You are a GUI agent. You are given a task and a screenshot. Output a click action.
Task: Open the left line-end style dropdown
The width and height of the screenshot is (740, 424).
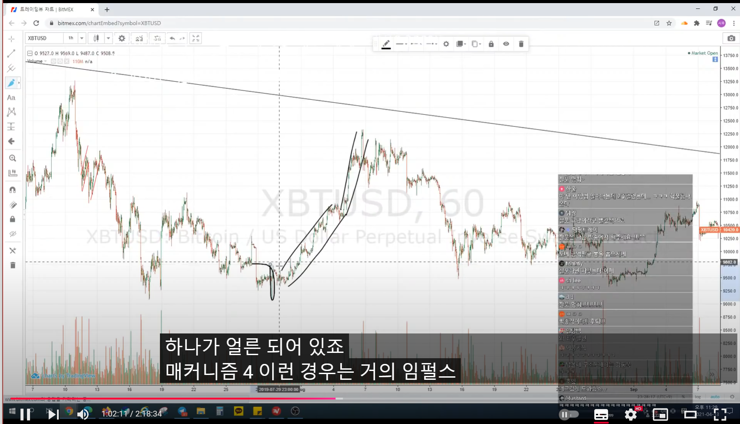[x=416, y=44]
